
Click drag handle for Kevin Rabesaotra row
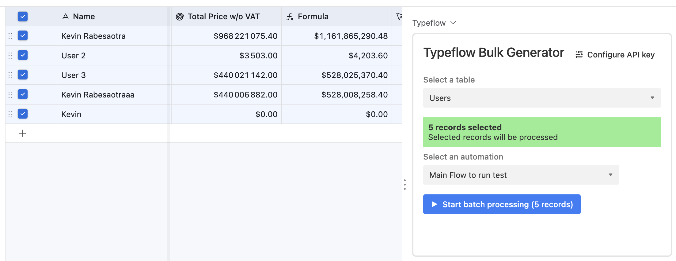click(x=10, y=36)
